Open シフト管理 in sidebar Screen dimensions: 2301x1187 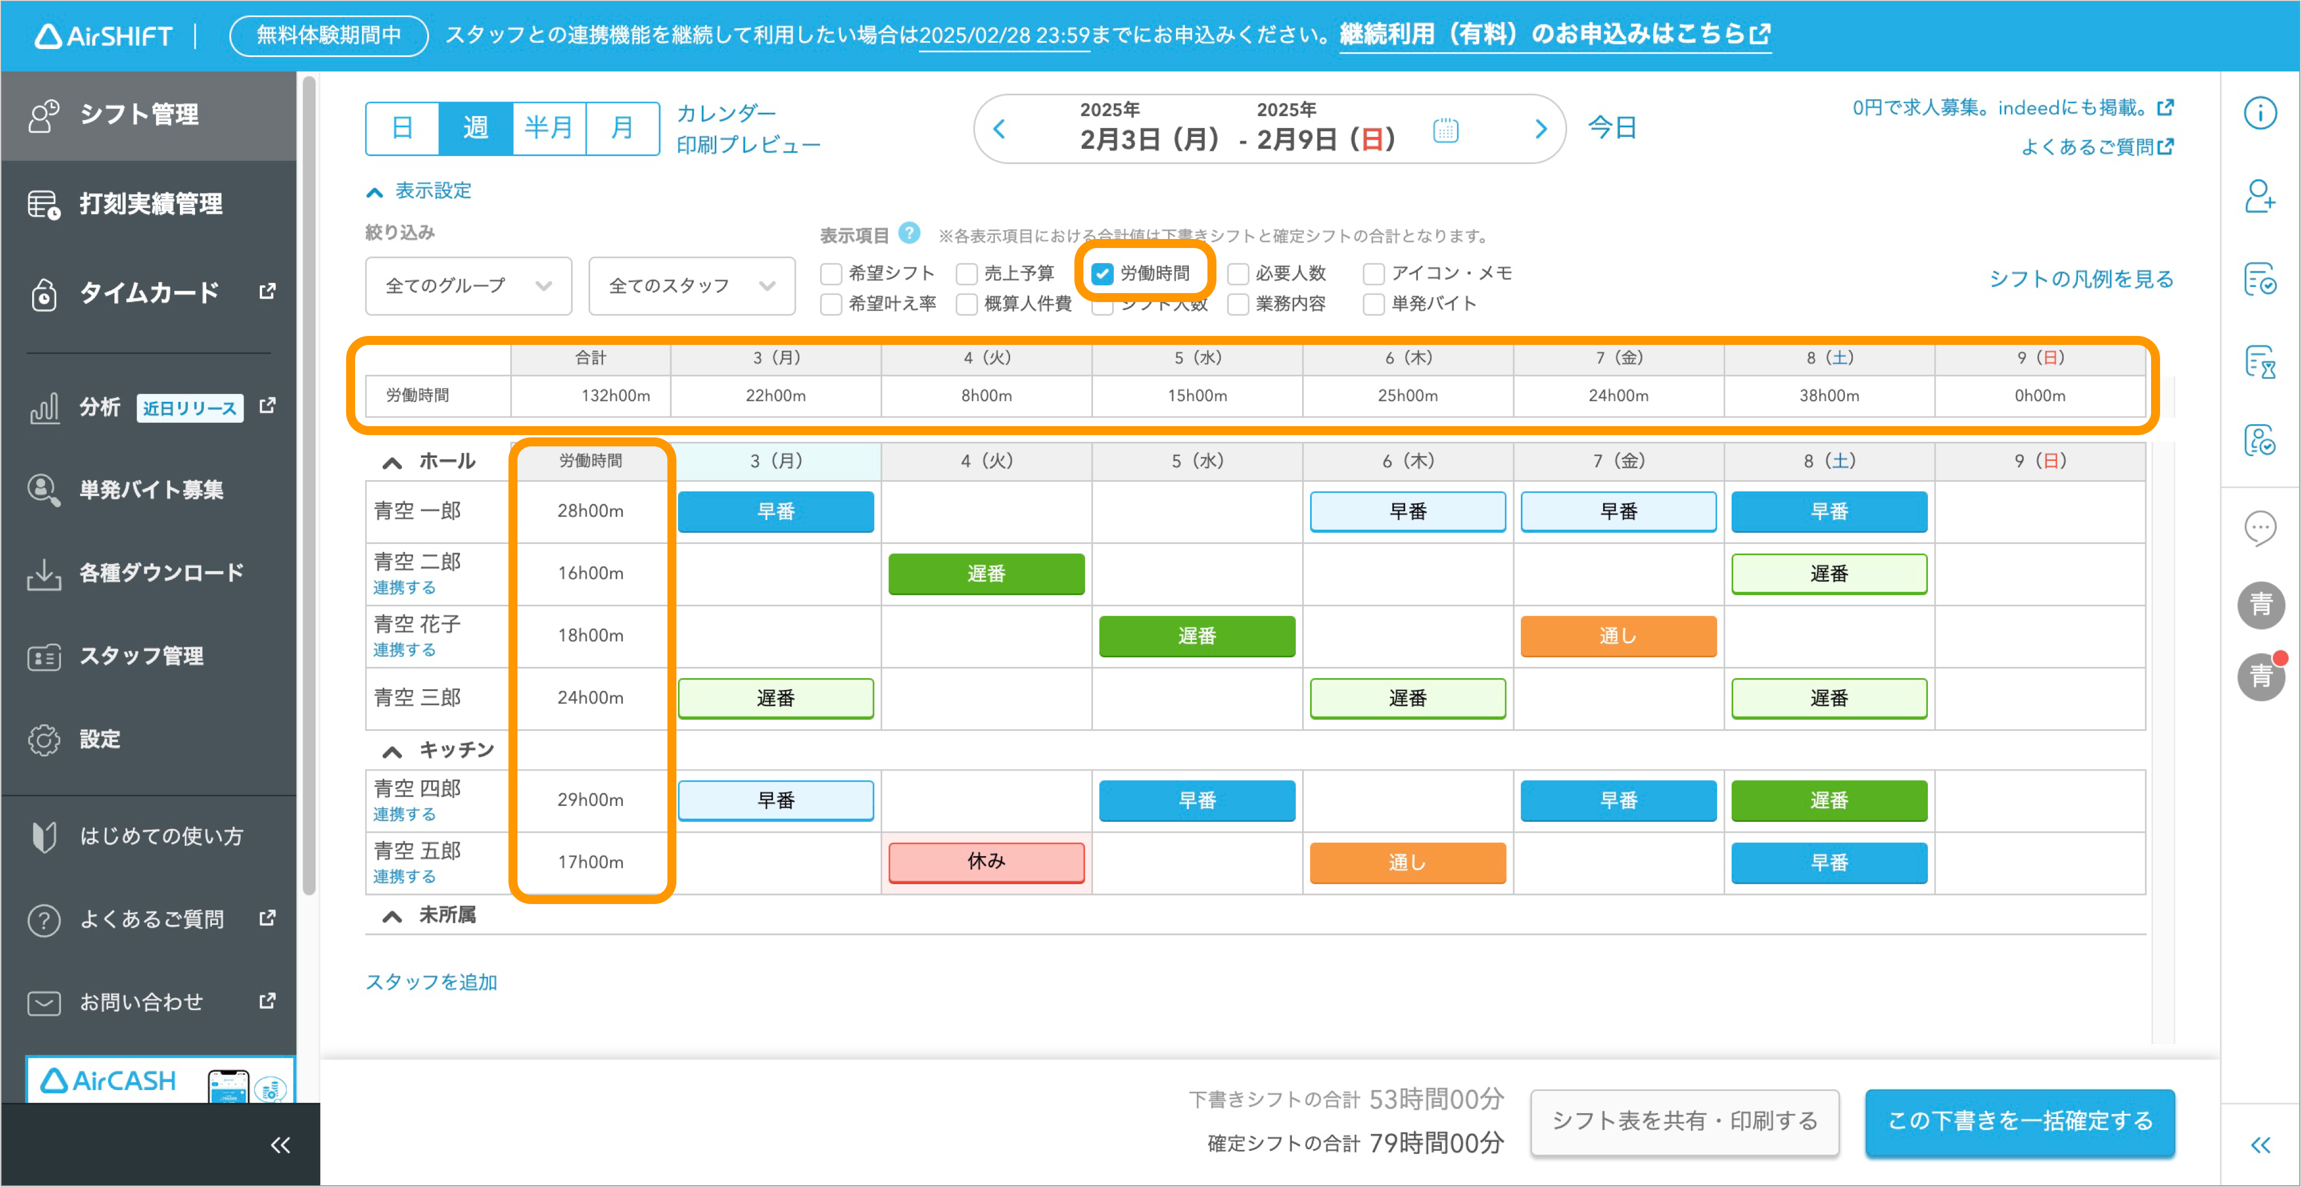[x=148, y=115]
